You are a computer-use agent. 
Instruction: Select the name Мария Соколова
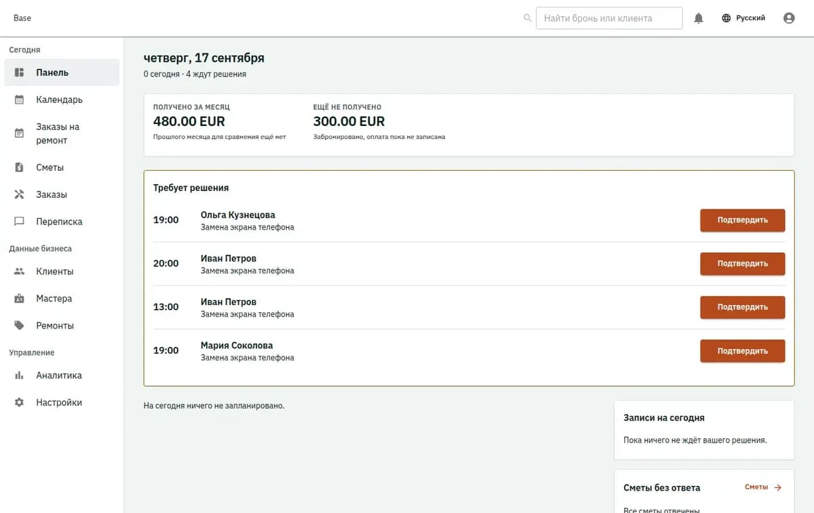point(237,346)
